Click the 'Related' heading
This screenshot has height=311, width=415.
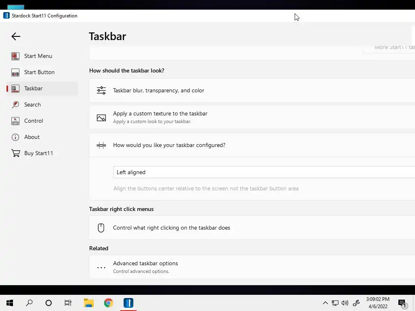(99, 248)
